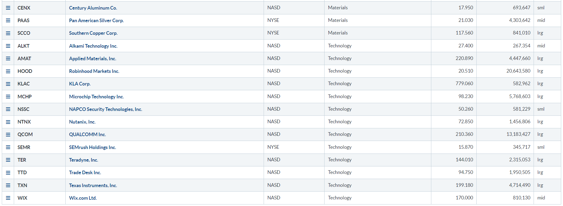This screenshot has height=206, width=563.
Task: Open the row menu icon for TER
Action: (x=8, y=160)
